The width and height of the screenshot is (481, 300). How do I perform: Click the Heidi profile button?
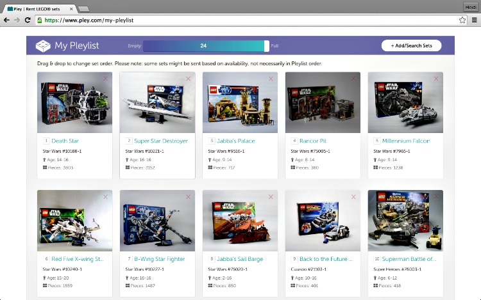pos(471,7)
